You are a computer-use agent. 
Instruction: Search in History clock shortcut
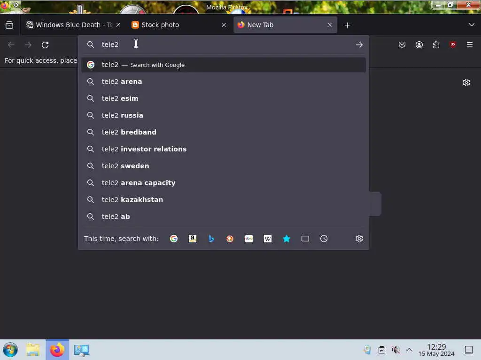pos(324,239)
